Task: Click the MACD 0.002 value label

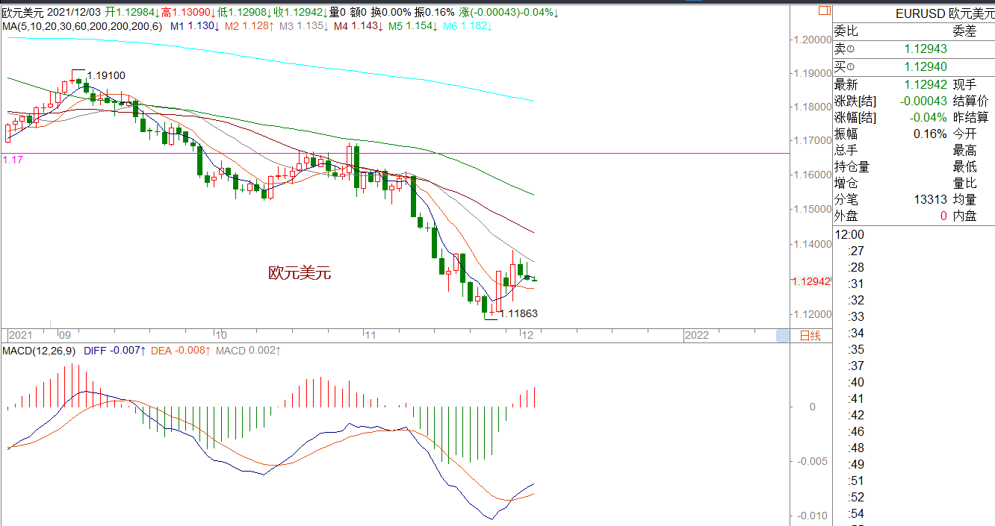Action: [x=248, y=350]
